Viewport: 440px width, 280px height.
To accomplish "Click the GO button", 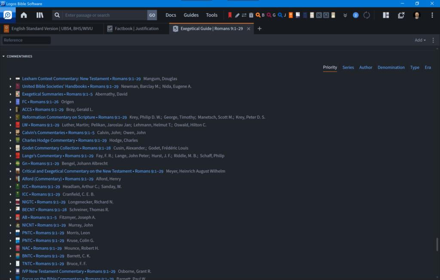I will pos(152,15).
